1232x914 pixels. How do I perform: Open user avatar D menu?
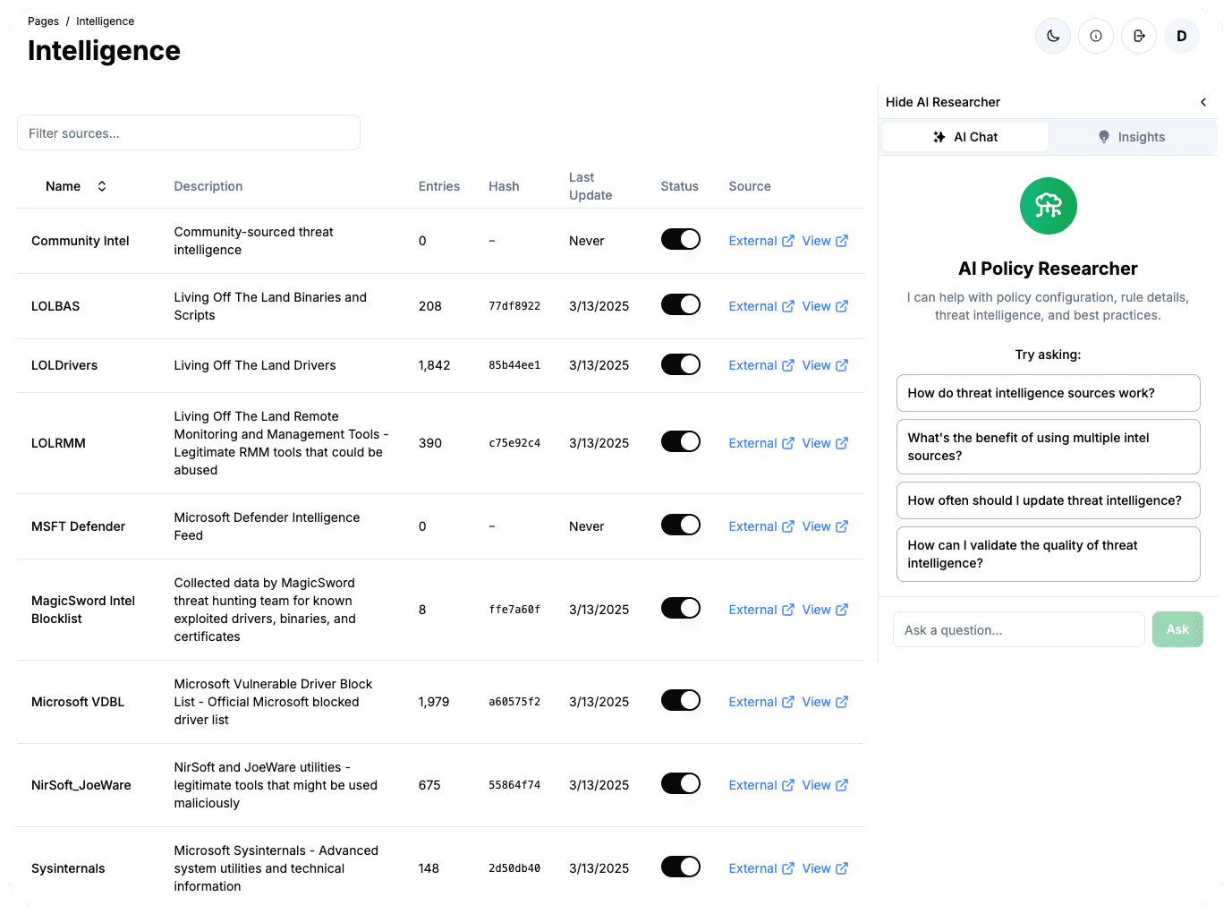coord(1182,36)
